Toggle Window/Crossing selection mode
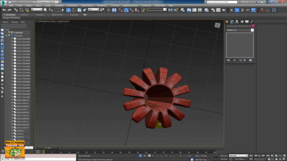This screenshot has width=287, height=161. pos(62,10)
